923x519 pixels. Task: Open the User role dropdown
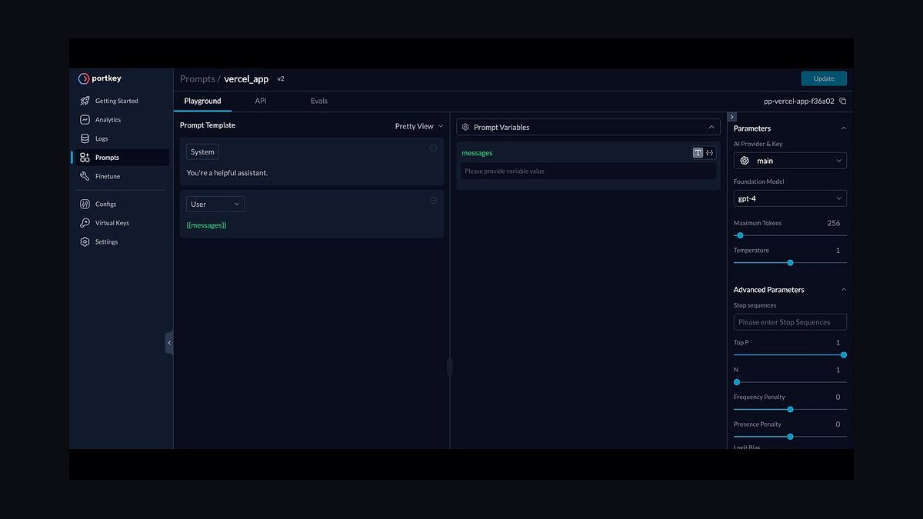[215, 205]
